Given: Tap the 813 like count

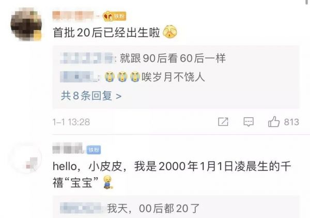Looking at the screenshot, I should (x=291, y=122).
